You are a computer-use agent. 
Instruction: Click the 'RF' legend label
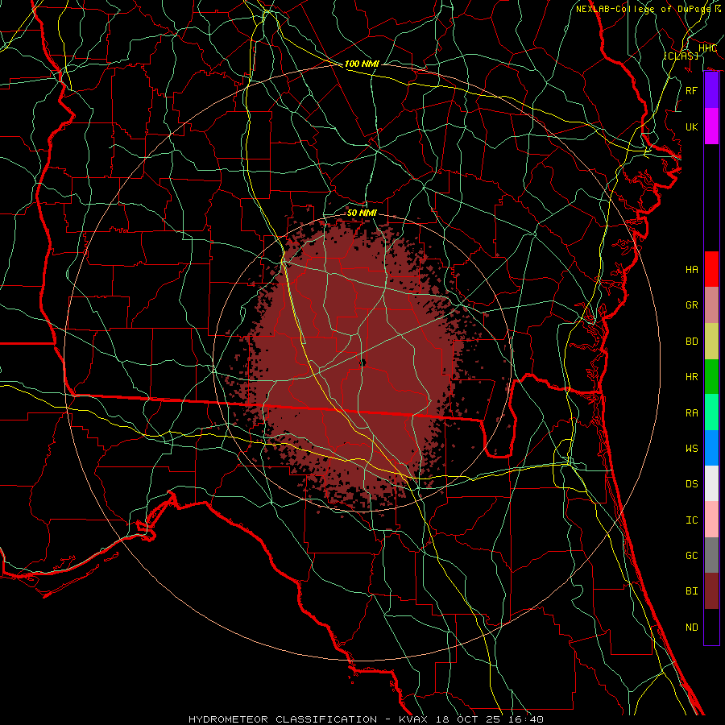click(x=691, y=90)
